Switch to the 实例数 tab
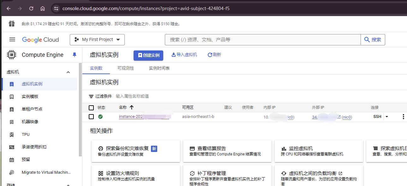The width and height of the screenshot is (407, 186). [x=96, y=68]
